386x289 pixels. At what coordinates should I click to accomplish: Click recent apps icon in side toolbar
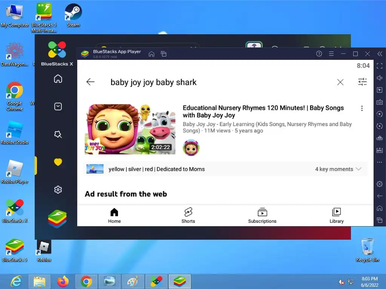[380, 220]
